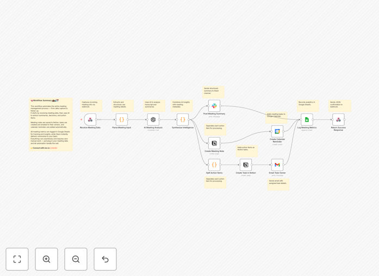Zoom out of the canvas
Screen dimensions: 379x276
76,259
